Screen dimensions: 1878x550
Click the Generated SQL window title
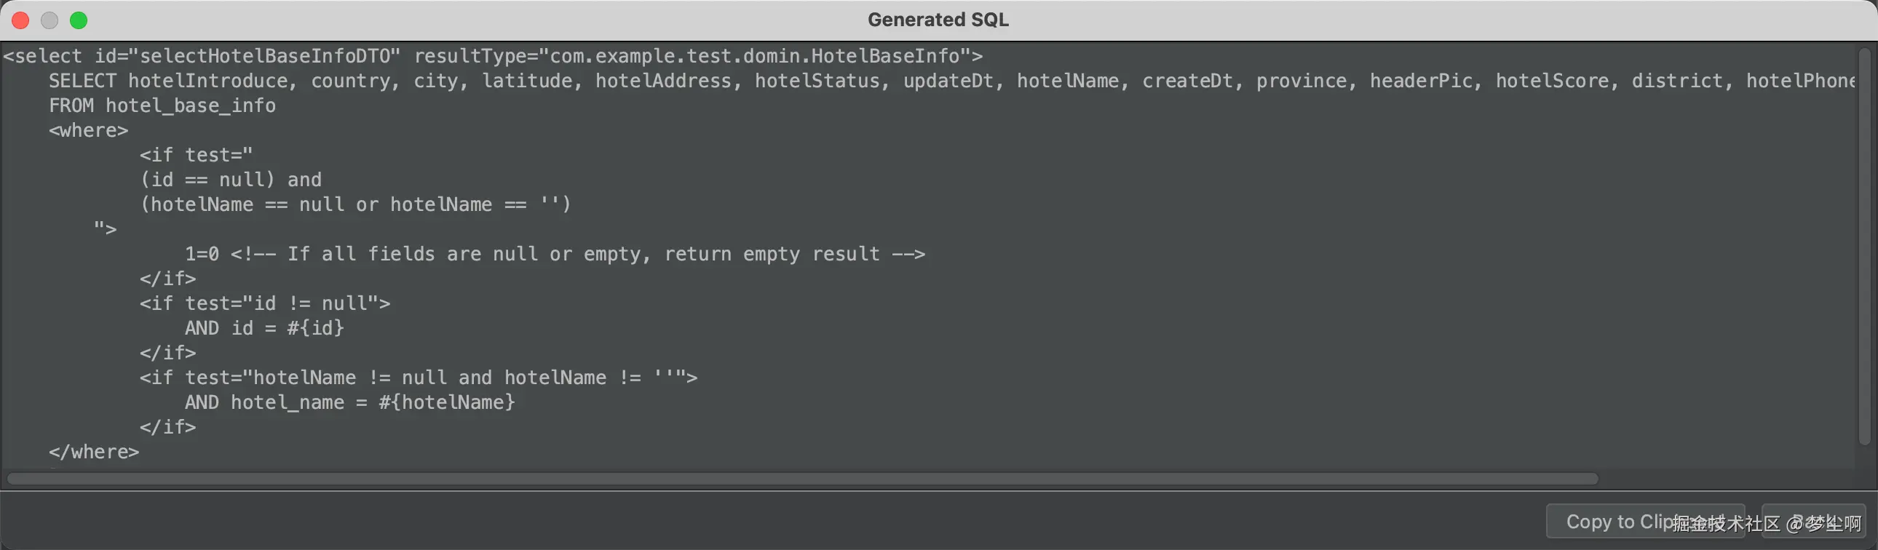(x=938, y=20)
